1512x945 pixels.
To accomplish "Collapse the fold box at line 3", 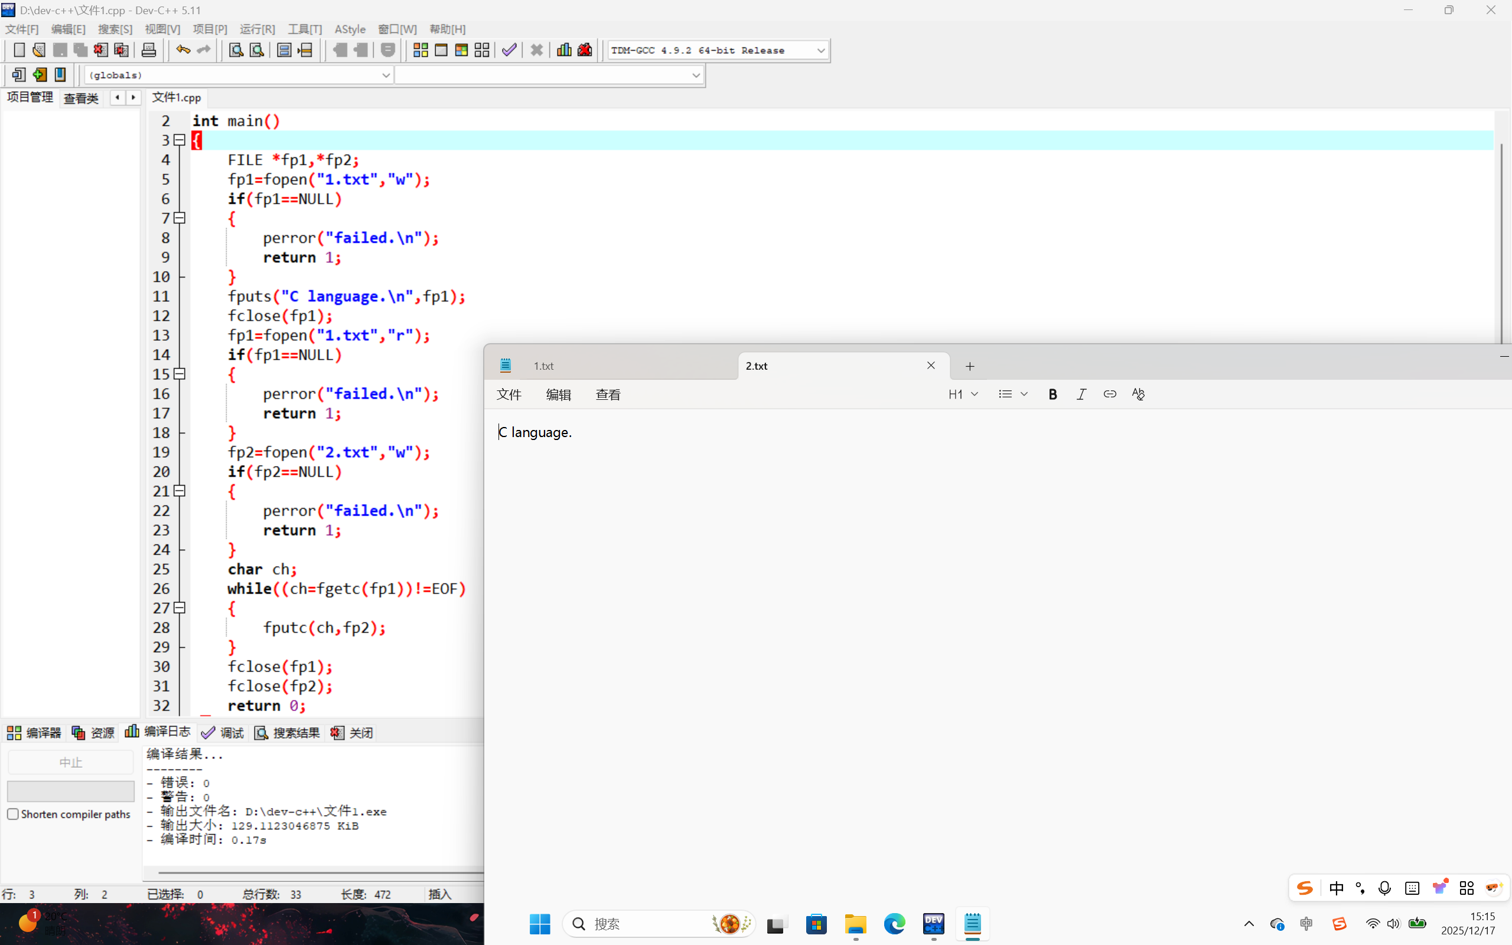I will click(x=180, y=140).
